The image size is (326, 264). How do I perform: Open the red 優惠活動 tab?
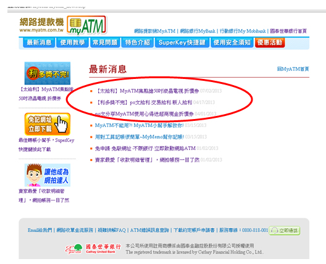coord(270,43)
